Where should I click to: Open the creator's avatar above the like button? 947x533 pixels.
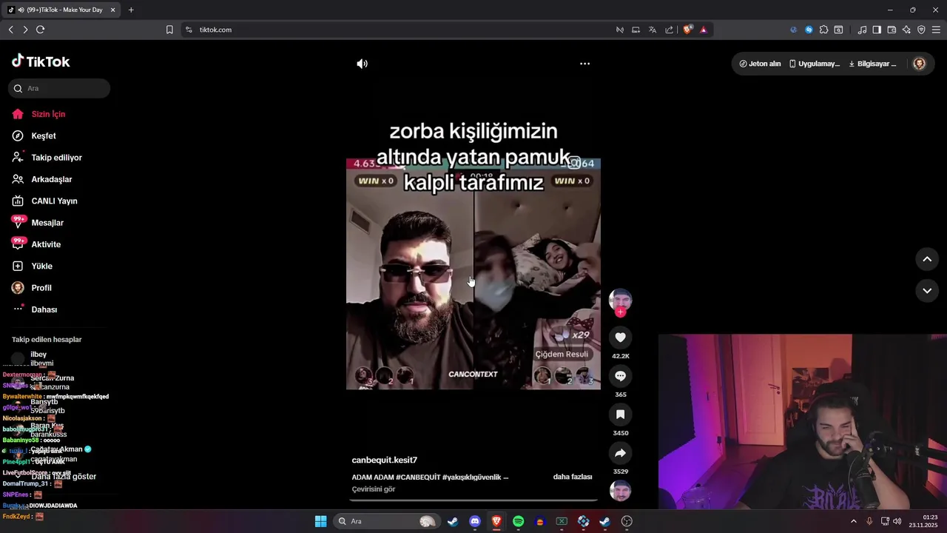click(620, 299)
